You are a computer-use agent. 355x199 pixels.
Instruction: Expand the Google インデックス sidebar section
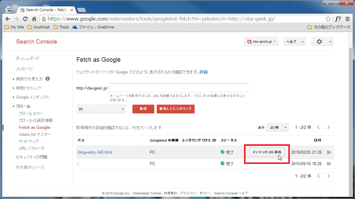32,97
